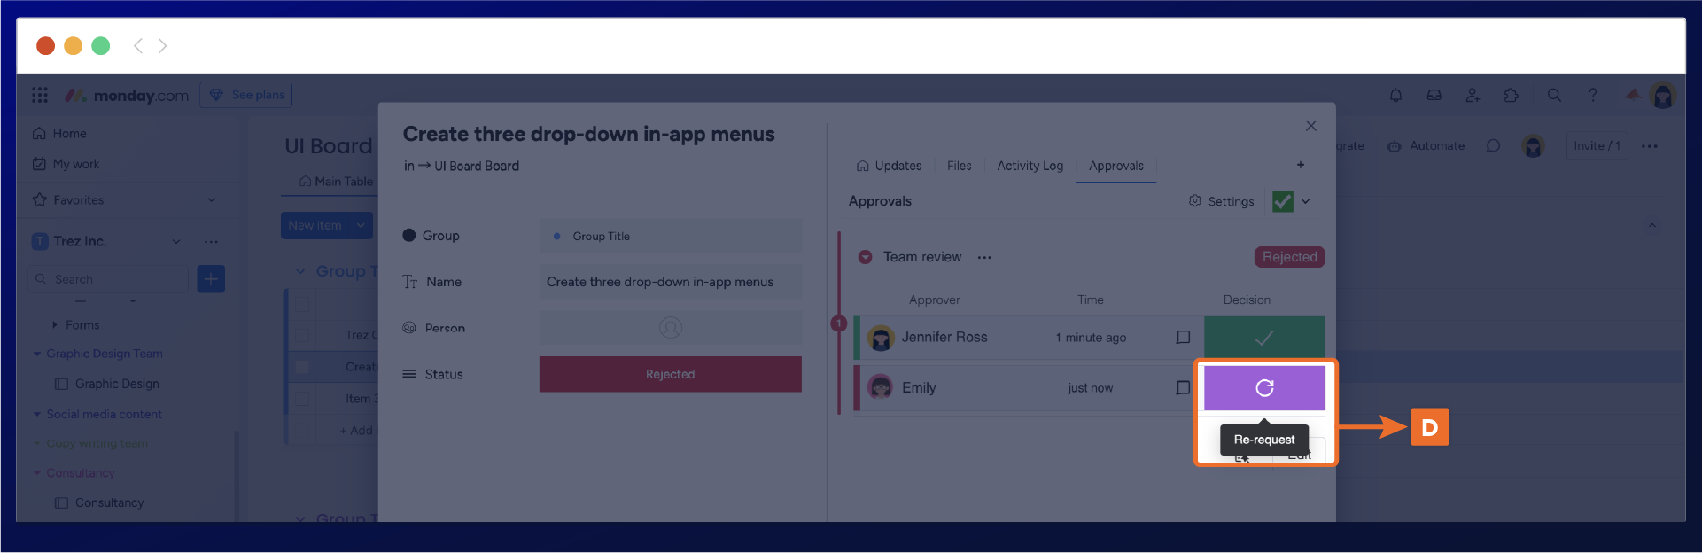This screenshot has height=553, width=1702.
Task: Click comment box in Jennifer Ross row
Action: pos(1183,338)
